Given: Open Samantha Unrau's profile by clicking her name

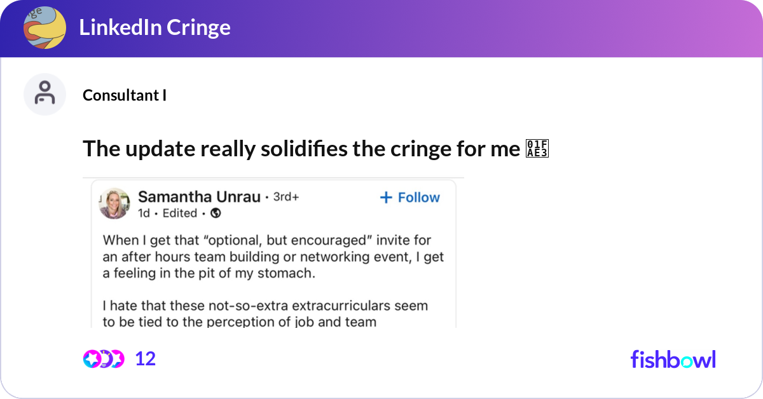Looking at the screenshot, I should click(x=200, y=197).
